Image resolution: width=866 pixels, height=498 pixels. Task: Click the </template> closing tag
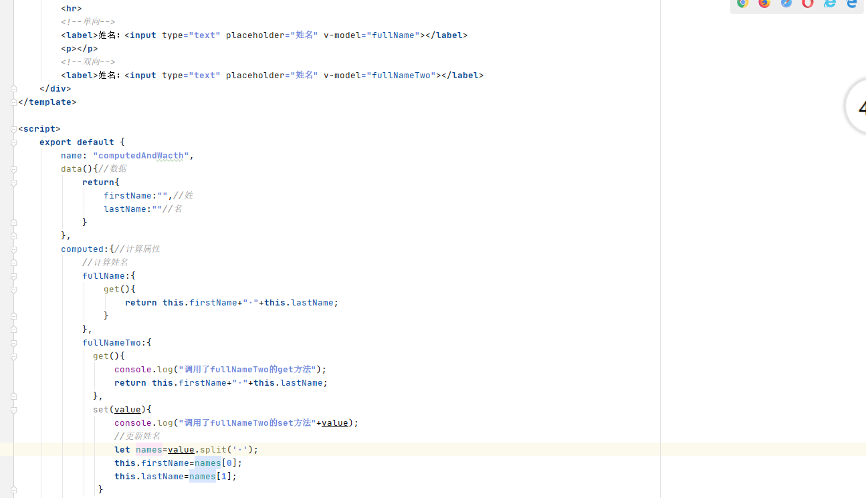point(47,102)
